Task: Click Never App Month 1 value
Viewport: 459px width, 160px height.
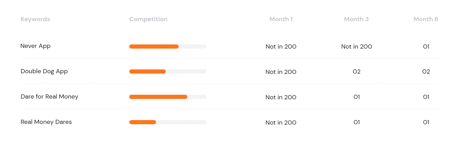Action: click(x=281, y=47)
